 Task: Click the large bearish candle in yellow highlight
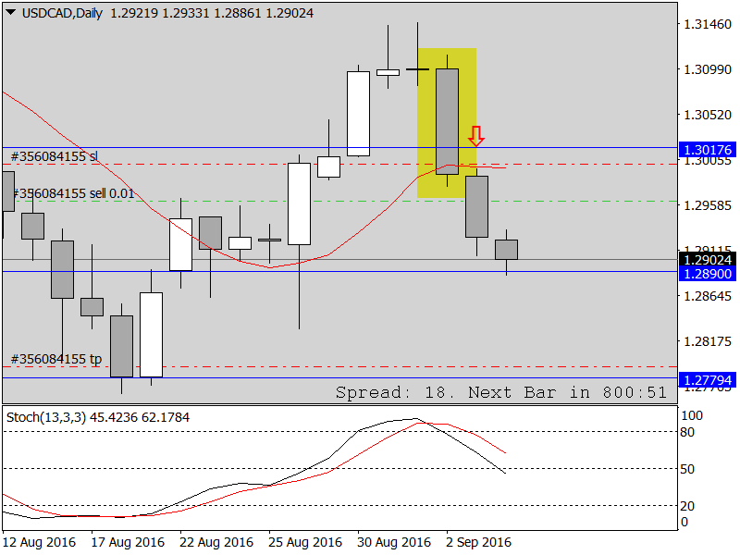click(x=447, y=122)
